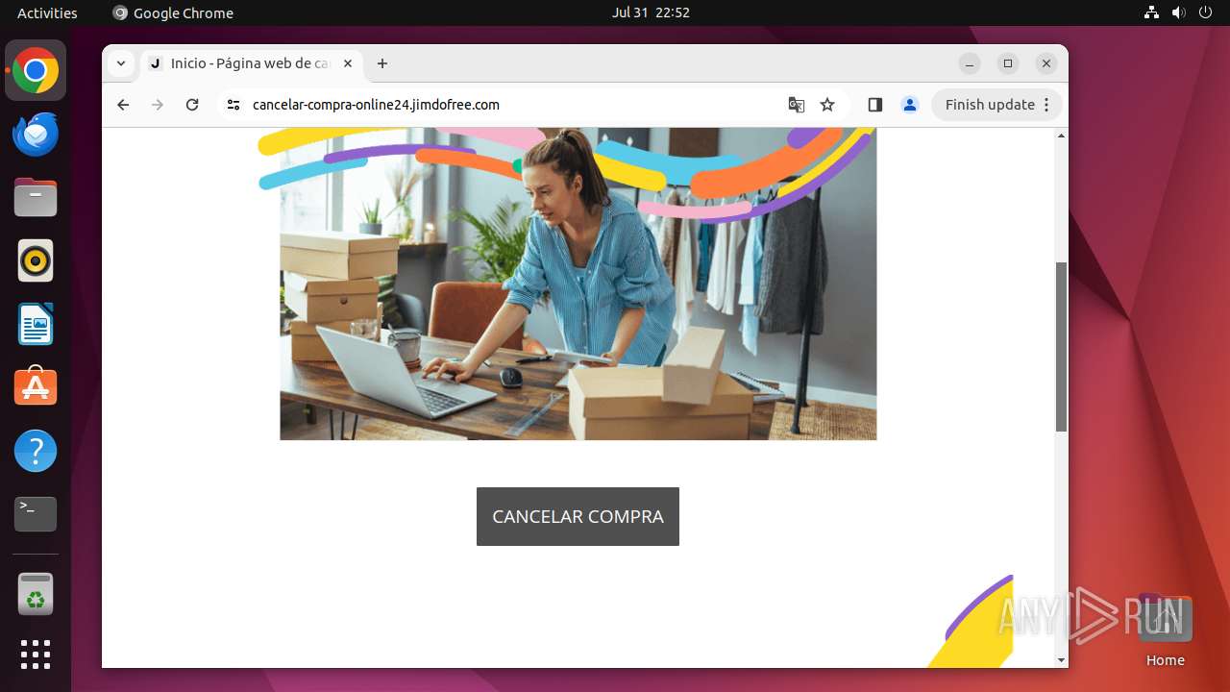Open the Chrome profile avatar
Image resolution: width=1230 pixels, height=692 pixels.
pos(910,105)
